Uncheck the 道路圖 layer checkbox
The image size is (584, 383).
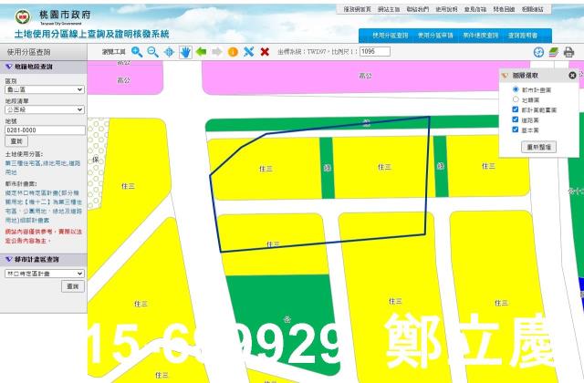pos(516,119)
